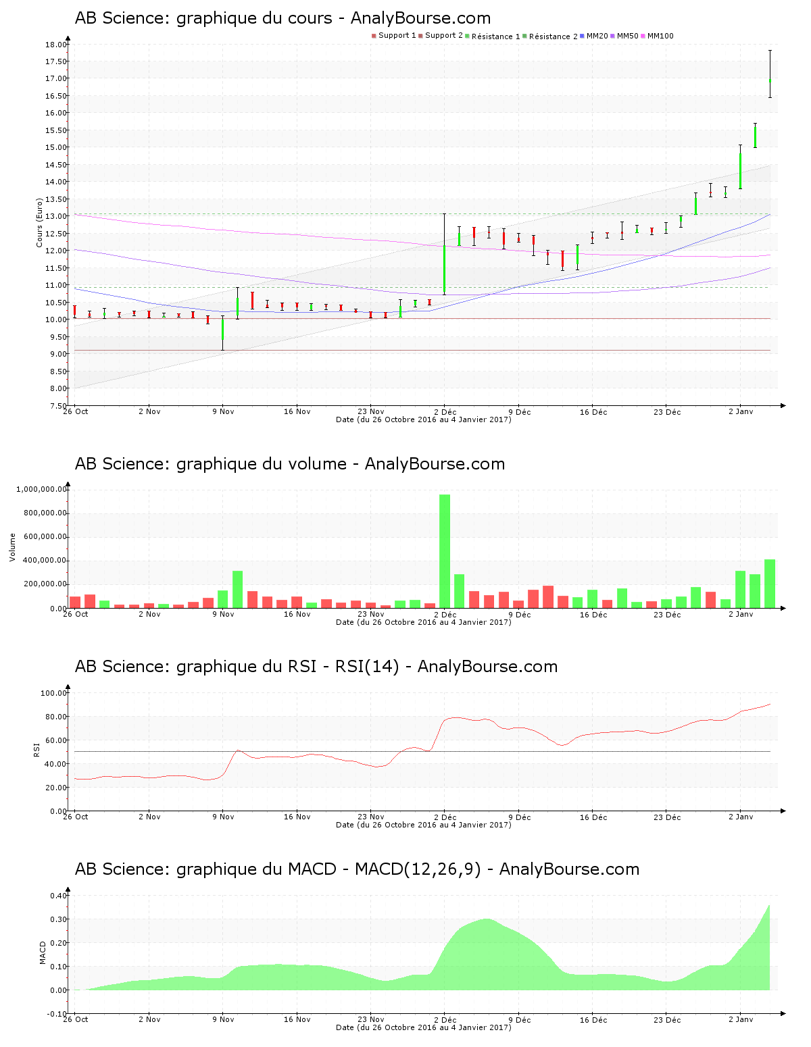Click the -0.10 value on the MACD axis
Screen dimensions: 811x1047
click(57, 1014)
